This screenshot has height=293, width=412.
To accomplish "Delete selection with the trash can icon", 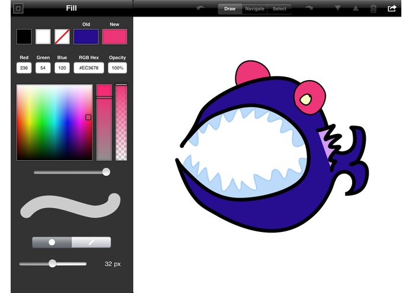I will pos(373,8).
